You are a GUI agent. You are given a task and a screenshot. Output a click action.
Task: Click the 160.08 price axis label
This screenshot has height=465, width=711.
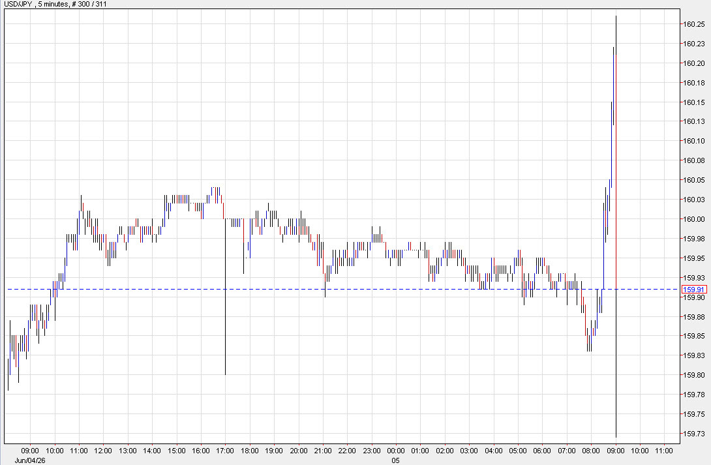[x=694, y=160]
